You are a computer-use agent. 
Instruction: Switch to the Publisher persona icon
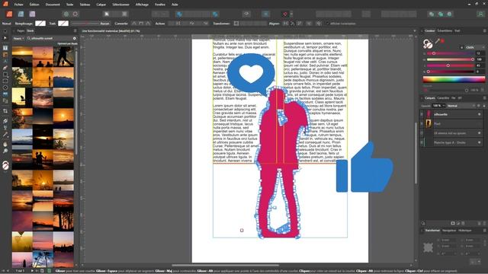click(9, 14)
